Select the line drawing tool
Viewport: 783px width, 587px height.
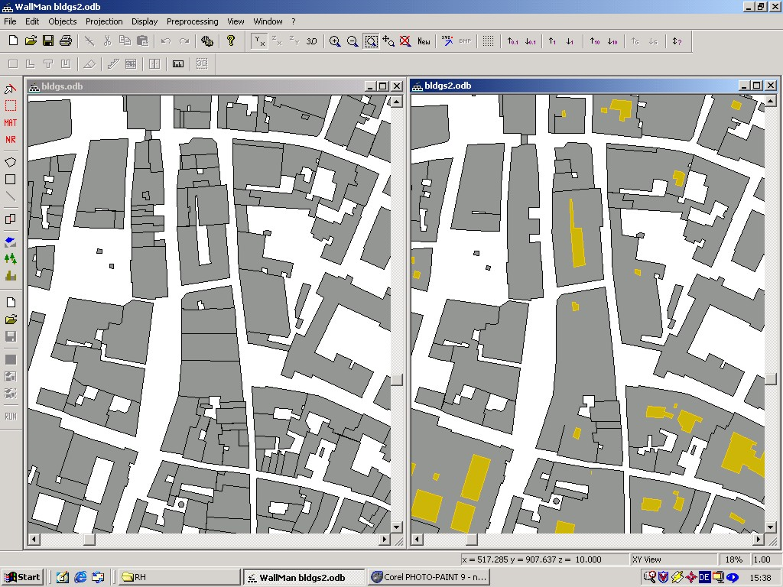pos(10,196)
